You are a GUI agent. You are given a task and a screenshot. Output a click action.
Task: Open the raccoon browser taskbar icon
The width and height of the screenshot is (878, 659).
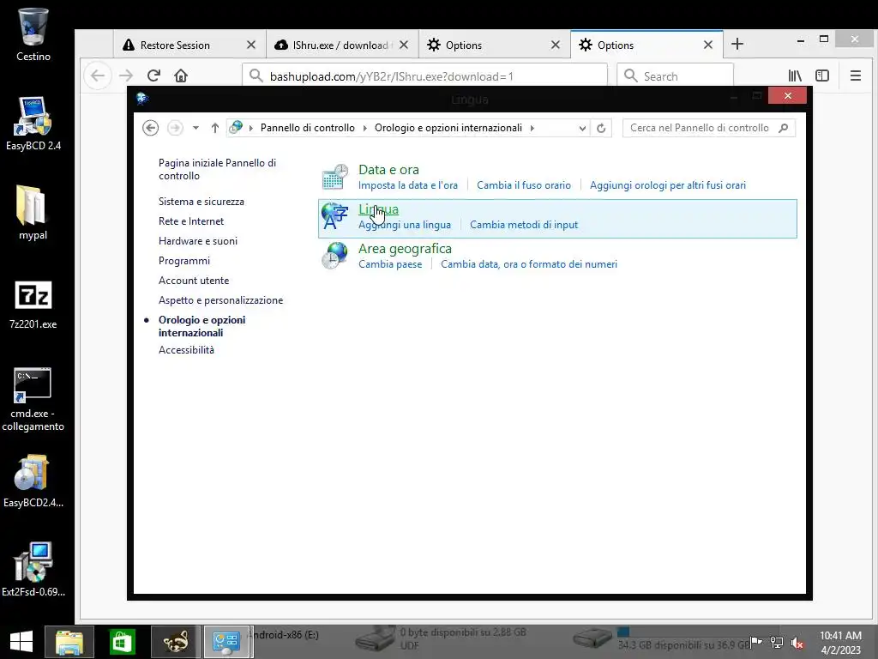175,642
